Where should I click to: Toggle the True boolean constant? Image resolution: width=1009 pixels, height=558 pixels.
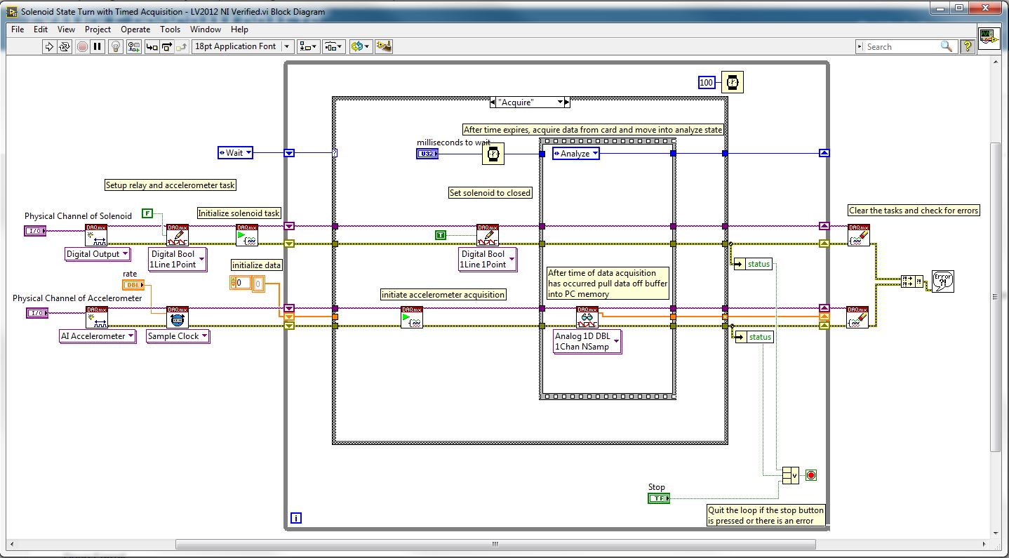[x=441, y=235]
